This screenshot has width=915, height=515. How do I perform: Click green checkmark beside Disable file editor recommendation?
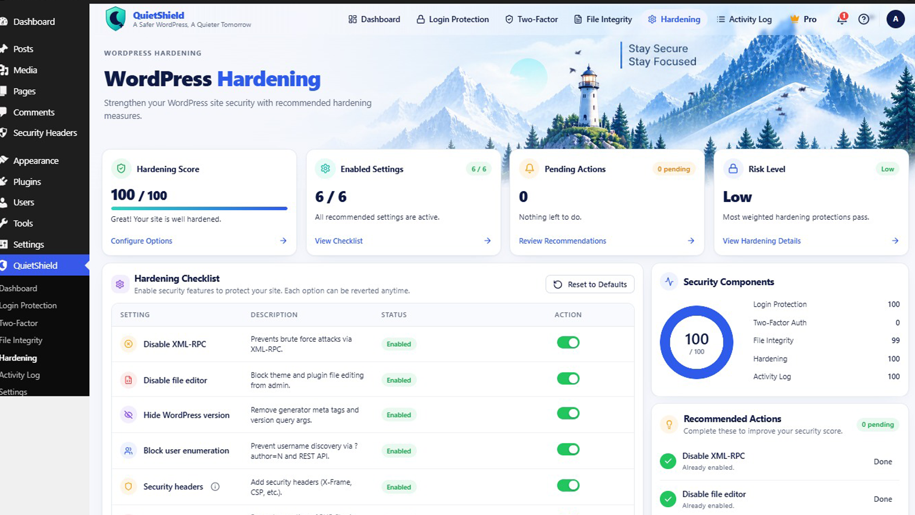tap(668, 499)
